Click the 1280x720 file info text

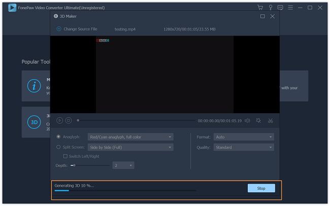pos(189,29)
